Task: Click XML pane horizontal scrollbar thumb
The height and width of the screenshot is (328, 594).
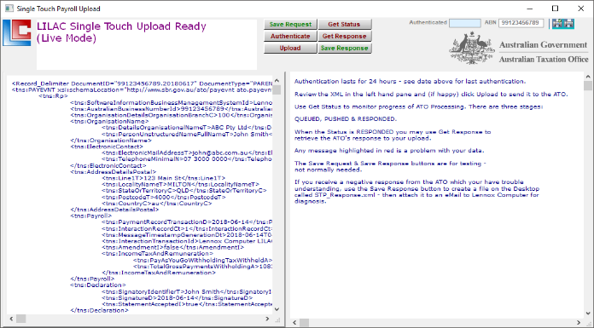Action: (x=20, y=319)
